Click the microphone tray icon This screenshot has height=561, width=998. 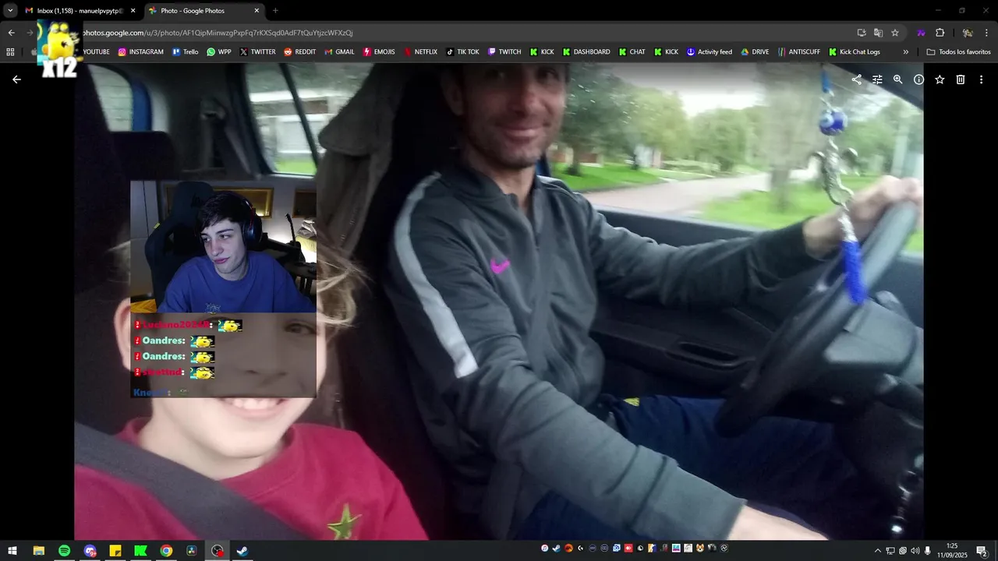(x=927, y=551)
